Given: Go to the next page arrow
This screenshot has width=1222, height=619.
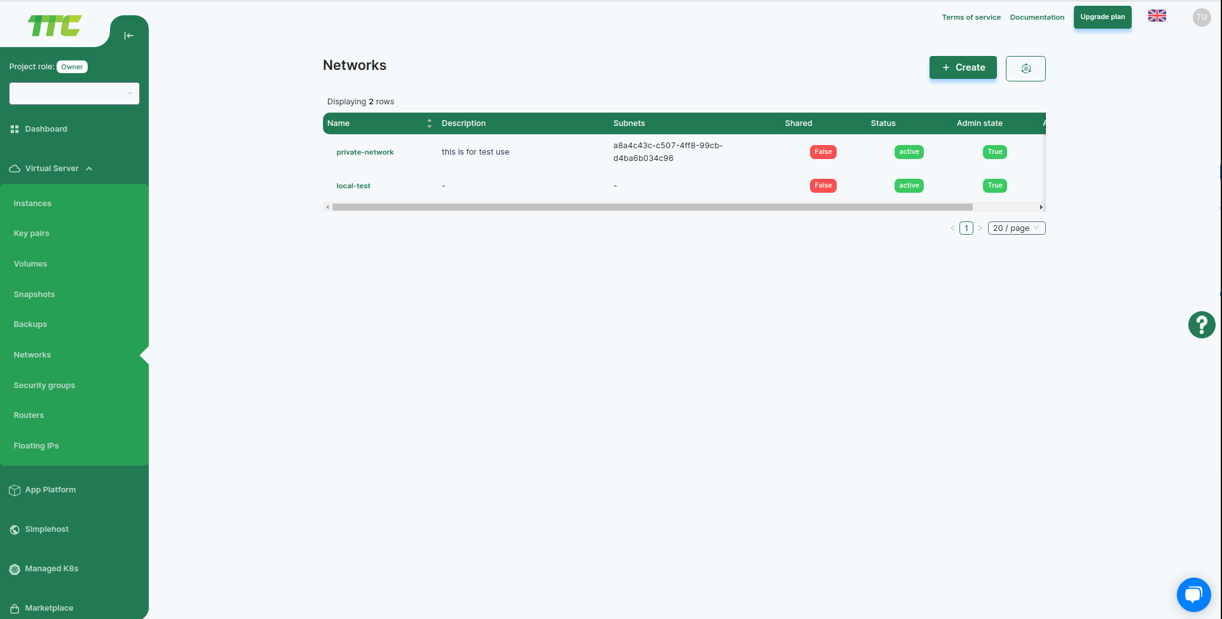Looking at the screenshot, I should click(980, 228).
